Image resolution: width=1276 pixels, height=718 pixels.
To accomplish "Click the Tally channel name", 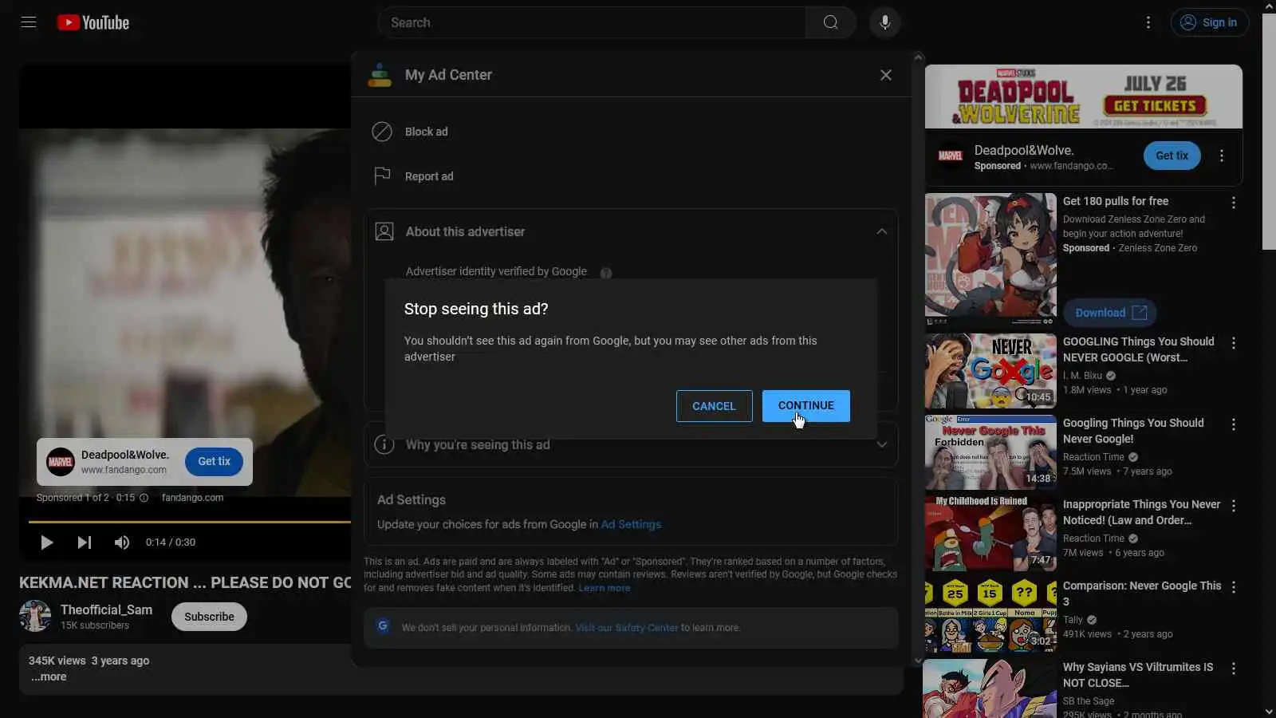I will 1073,620.
